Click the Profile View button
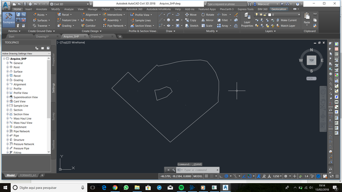 coord(141,15)
